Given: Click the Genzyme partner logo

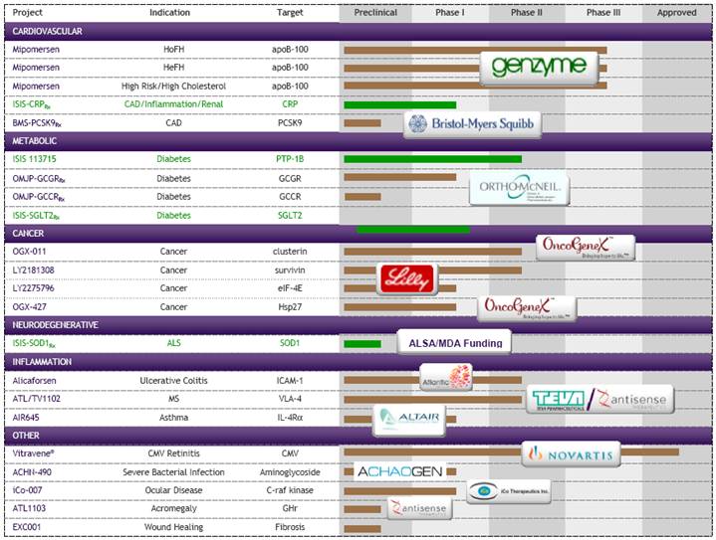Looking at the screenshot, I should tap(540, 68).
